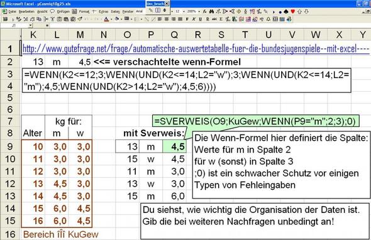
Task: Select cell Q13 showing 6,0
Action: (174, 196)
